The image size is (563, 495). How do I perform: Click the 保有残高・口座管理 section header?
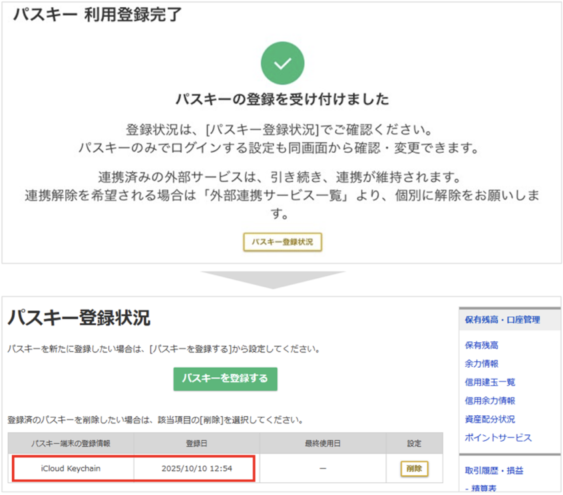pyautogui.click(x=501, y=320)
